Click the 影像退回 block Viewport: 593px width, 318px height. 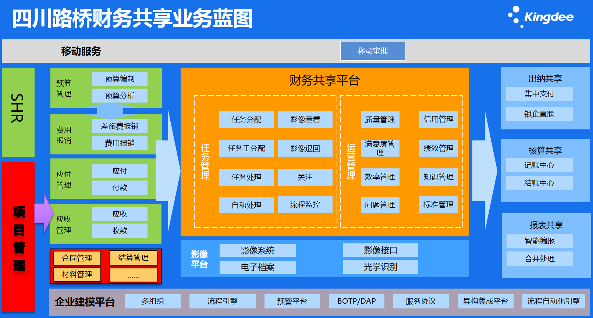[305, 149]
